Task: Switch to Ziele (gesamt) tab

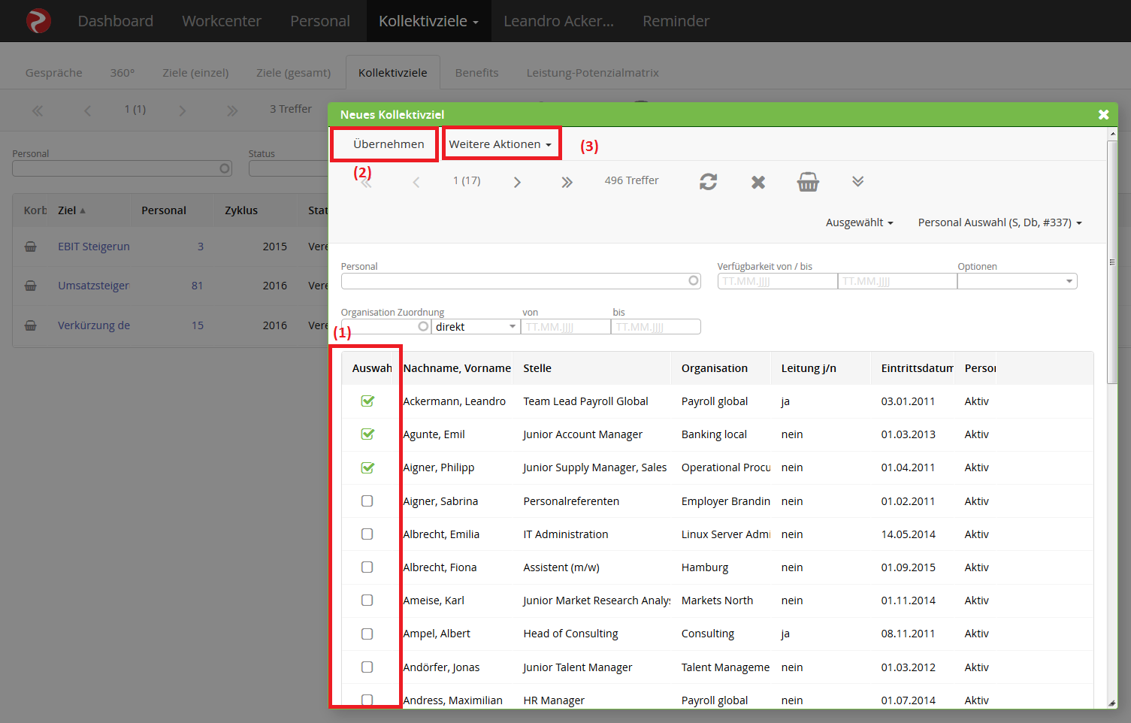Action: 293,73
